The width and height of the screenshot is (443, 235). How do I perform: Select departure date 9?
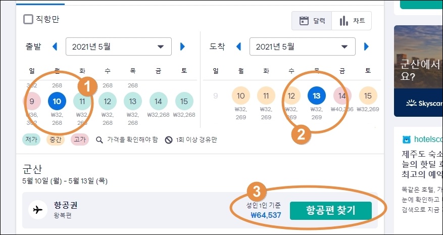click(32, 101)
